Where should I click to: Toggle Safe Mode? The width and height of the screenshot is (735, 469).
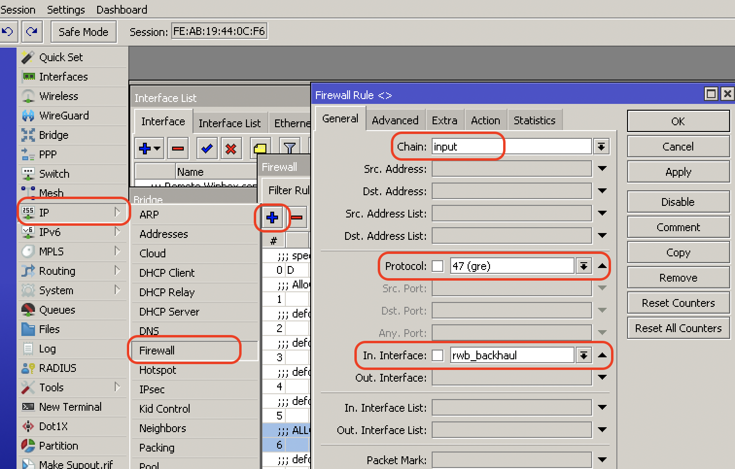83,32
